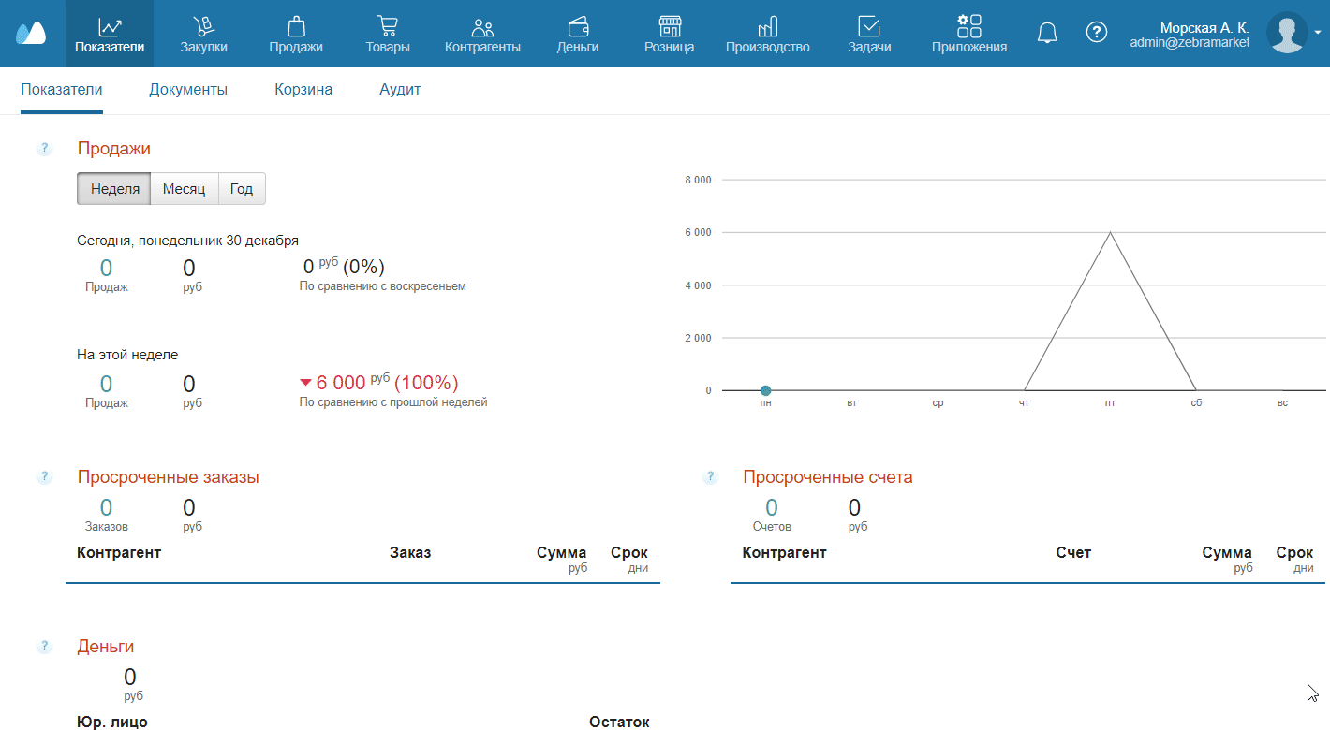Click the notifications bell icon
1330x730 pixels.
point(1047,33)
